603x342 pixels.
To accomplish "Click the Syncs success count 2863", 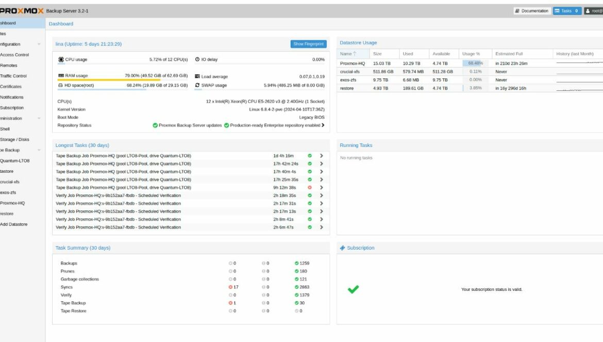I will 302,287.
